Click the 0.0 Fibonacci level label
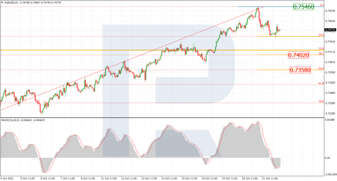 click(x=322, y=5)
